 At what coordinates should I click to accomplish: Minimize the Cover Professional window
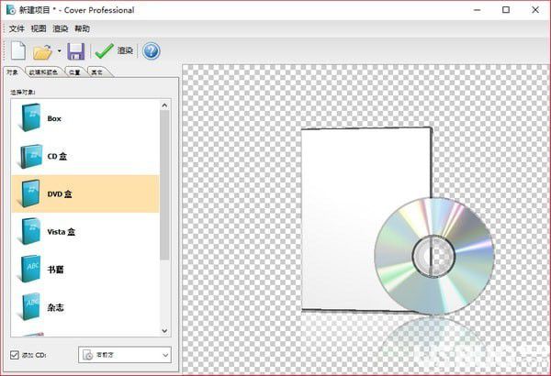coord(477,10)
